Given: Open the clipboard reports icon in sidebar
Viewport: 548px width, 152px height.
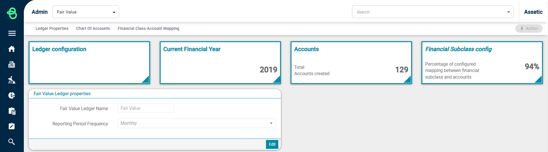Looking at the screenshot, I should [12, 111].
